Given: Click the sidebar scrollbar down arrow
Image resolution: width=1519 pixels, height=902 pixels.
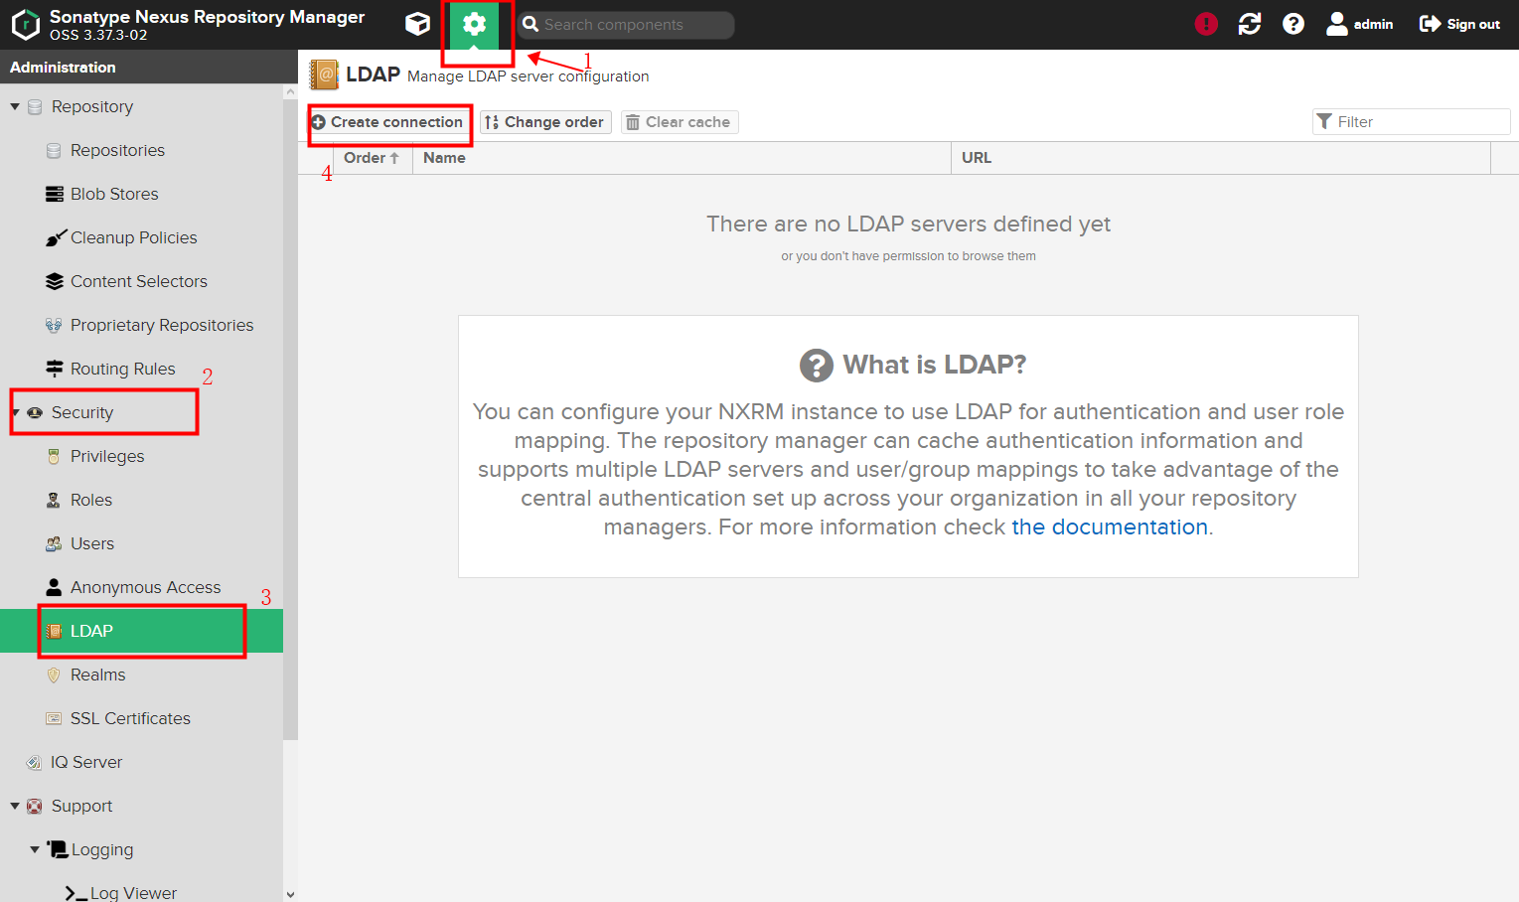Looking at the screenshot, I should click(x=290, y=894).
